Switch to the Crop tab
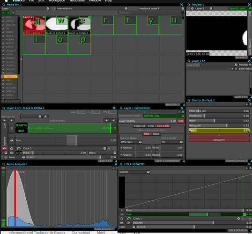This screenshot has height=234, width=252. tap(151, 126)
